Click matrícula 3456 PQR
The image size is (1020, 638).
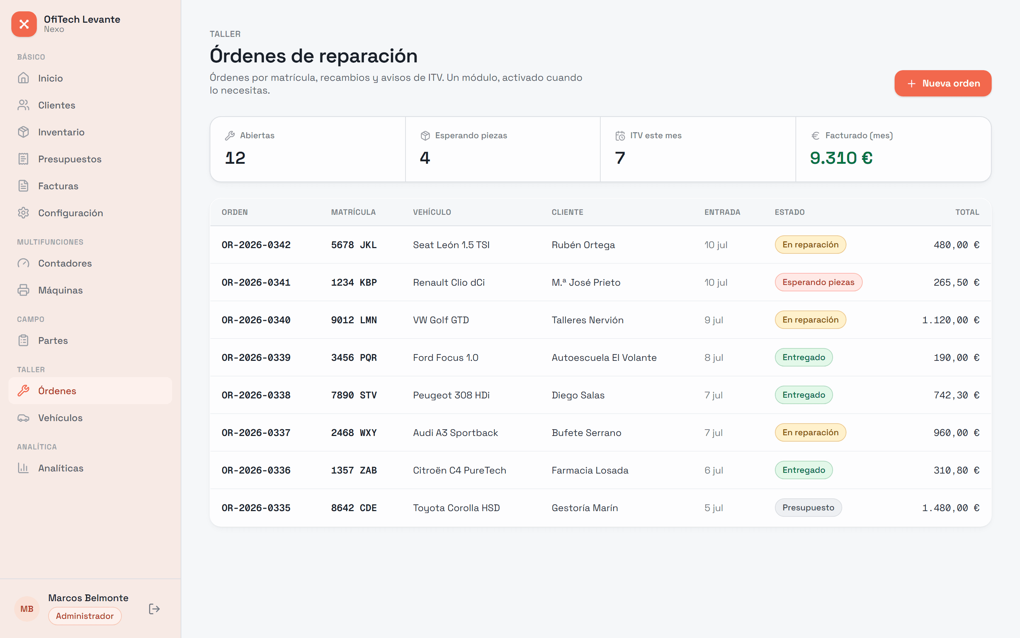(353, 357)
